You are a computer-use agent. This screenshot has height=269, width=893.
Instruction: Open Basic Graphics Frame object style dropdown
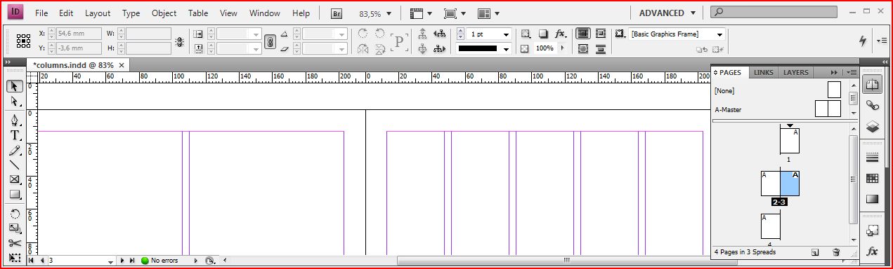pyautogui.click(x=719, y=34)
